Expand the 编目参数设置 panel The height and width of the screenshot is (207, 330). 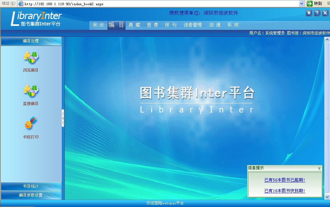[x=31, y=195]
